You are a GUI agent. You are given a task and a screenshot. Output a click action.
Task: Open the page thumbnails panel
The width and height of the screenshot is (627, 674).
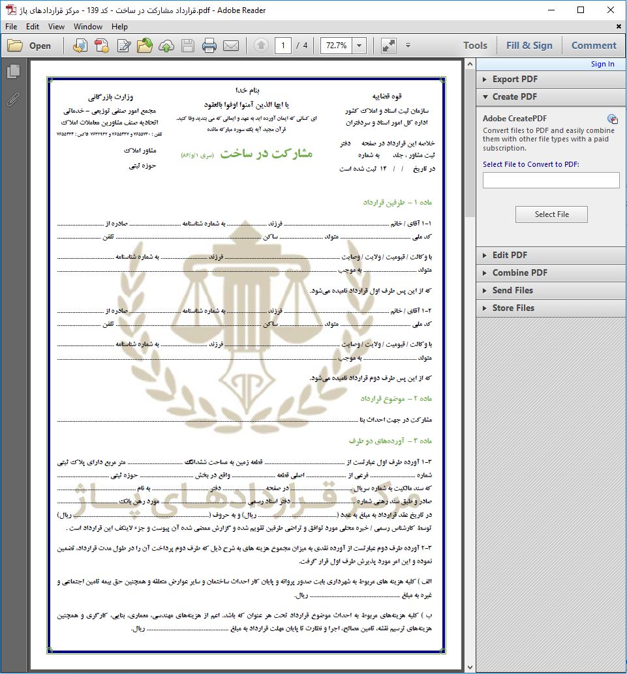13,72
